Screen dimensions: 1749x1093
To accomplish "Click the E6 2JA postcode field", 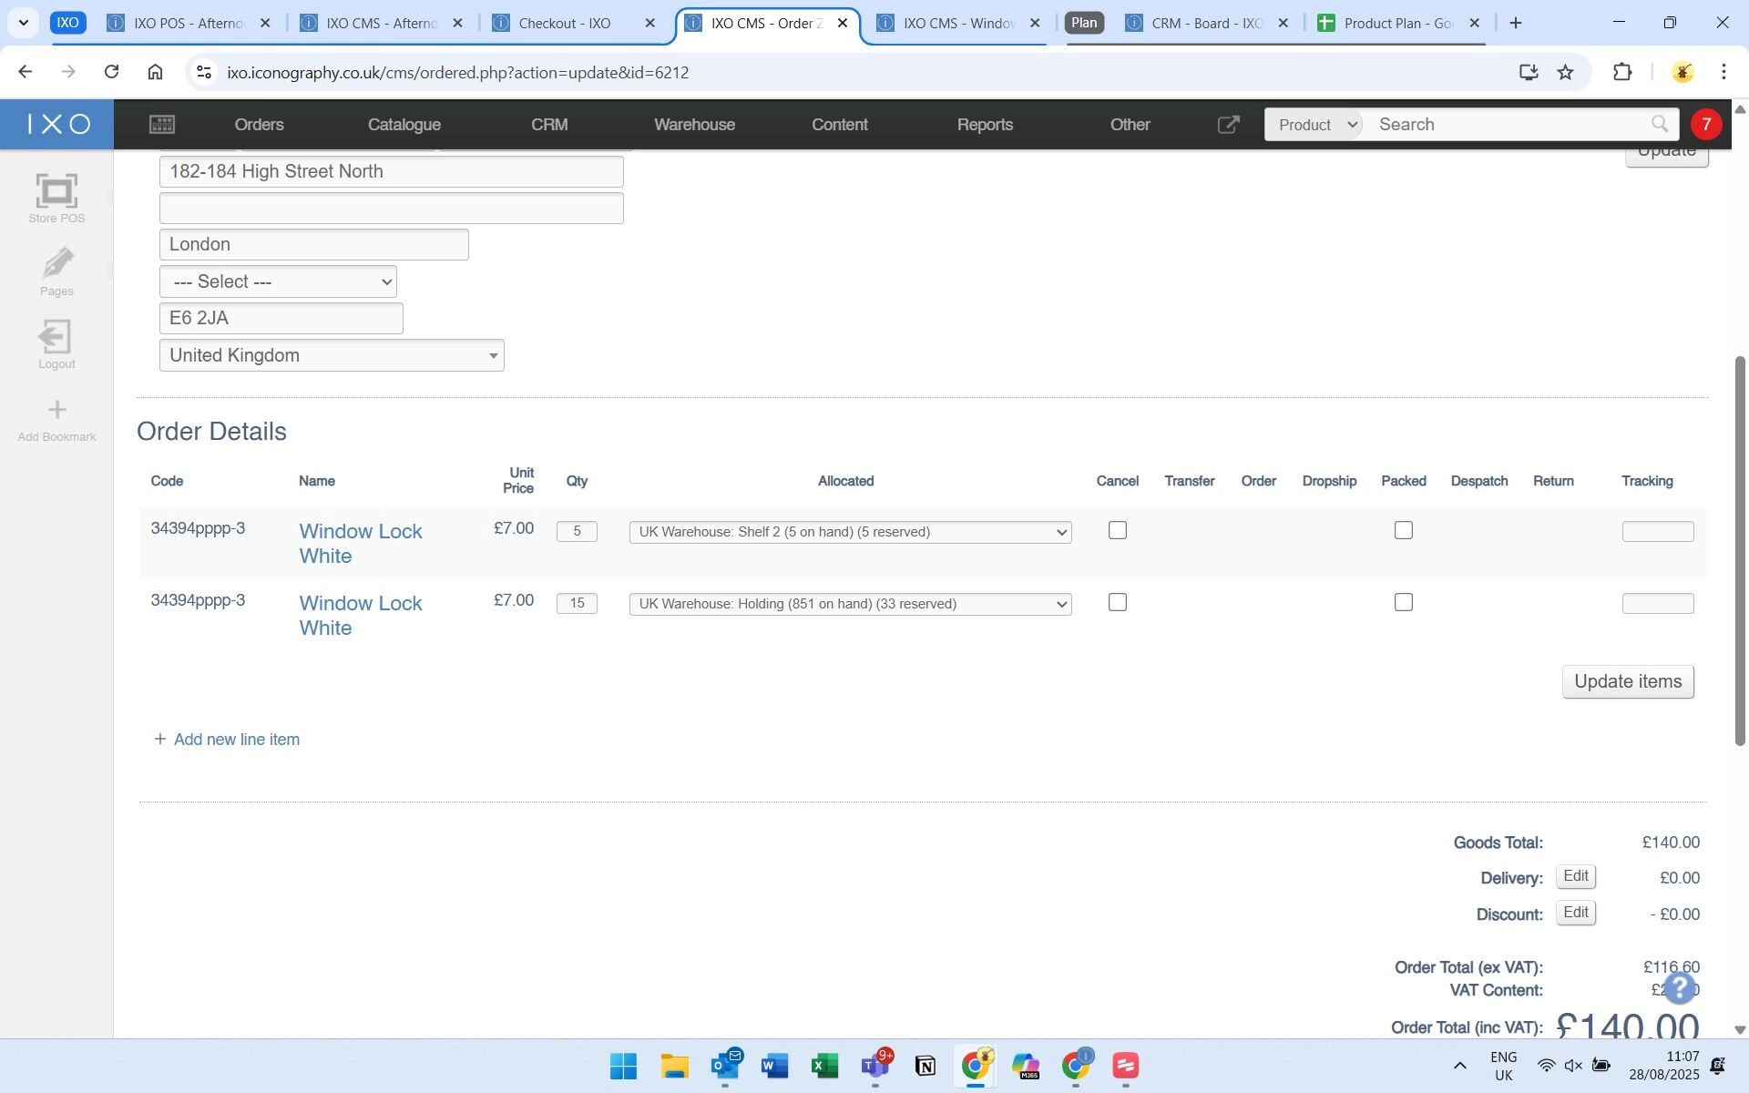I will pyautogui.click(x=281, y=318).
